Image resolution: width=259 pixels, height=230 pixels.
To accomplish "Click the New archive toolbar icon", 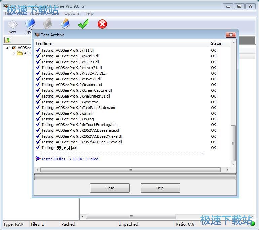I will point(12,26).
